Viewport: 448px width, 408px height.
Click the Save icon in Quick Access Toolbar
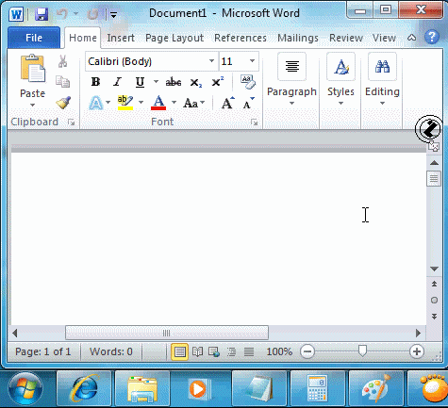(41, 14)
